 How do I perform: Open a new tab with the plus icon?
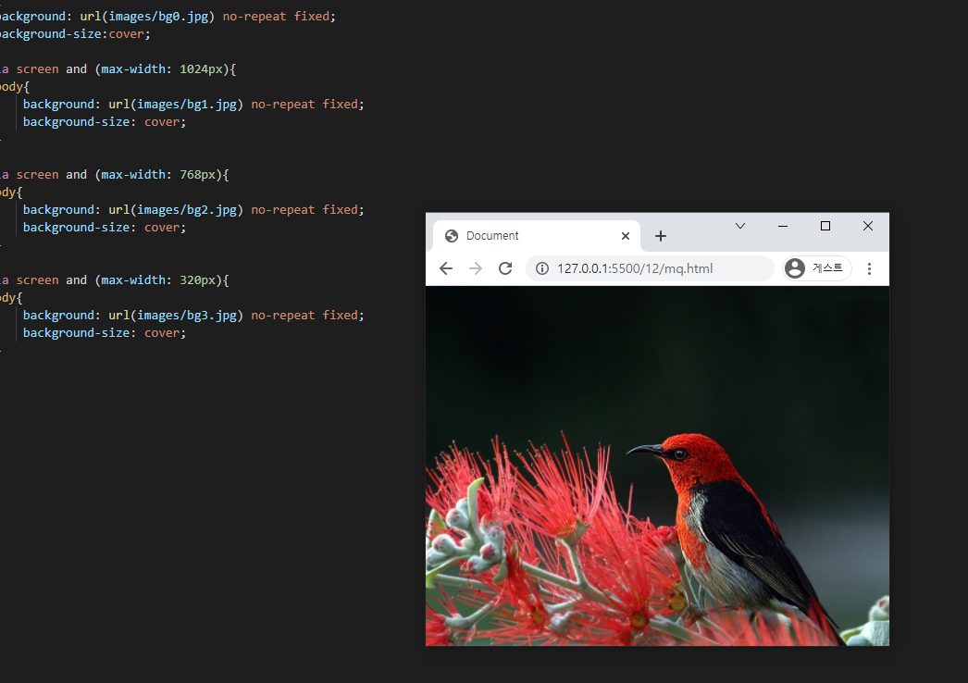(661, 236)
